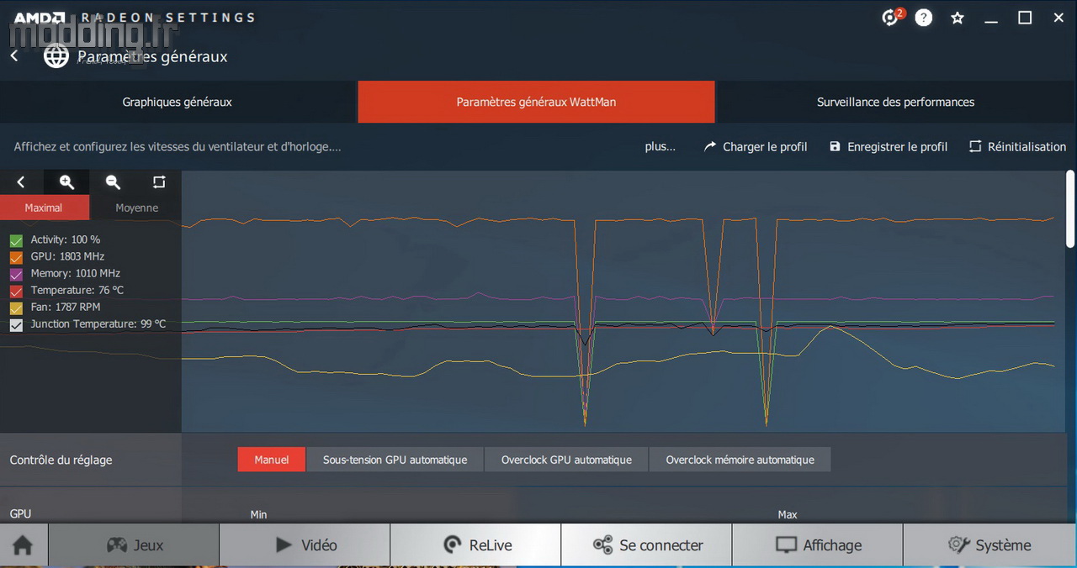Select Manuel tuning control

(x=272, y=460)
